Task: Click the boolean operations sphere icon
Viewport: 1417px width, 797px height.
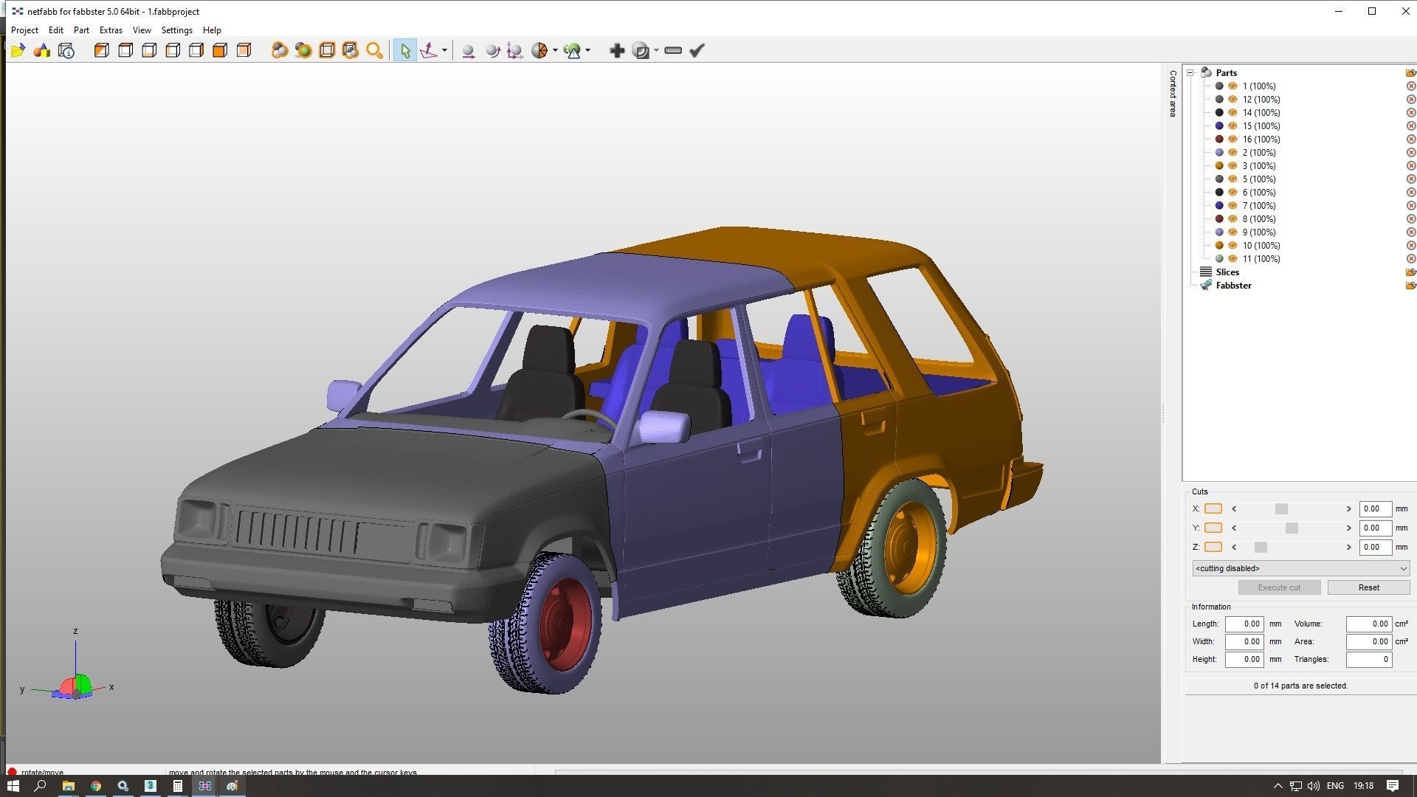Action: pyautogui.click(x=641, y=50)
